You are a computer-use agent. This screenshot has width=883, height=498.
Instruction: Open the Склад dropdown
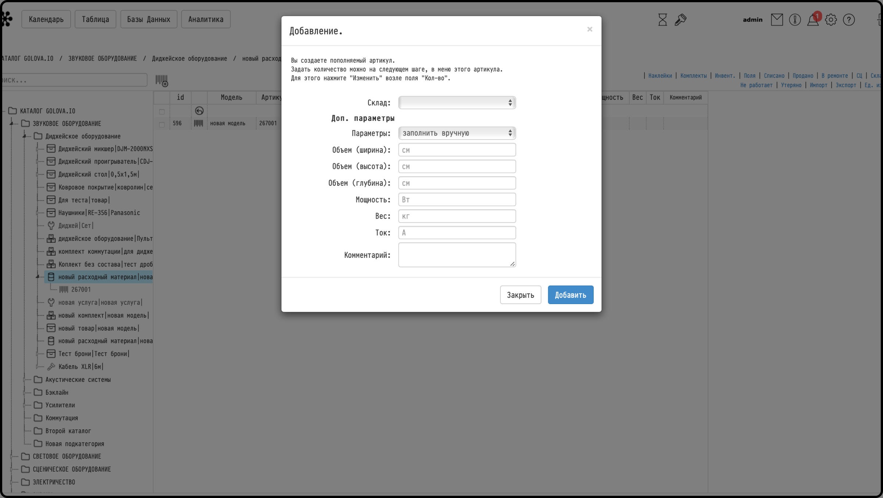tap(457, 103)
